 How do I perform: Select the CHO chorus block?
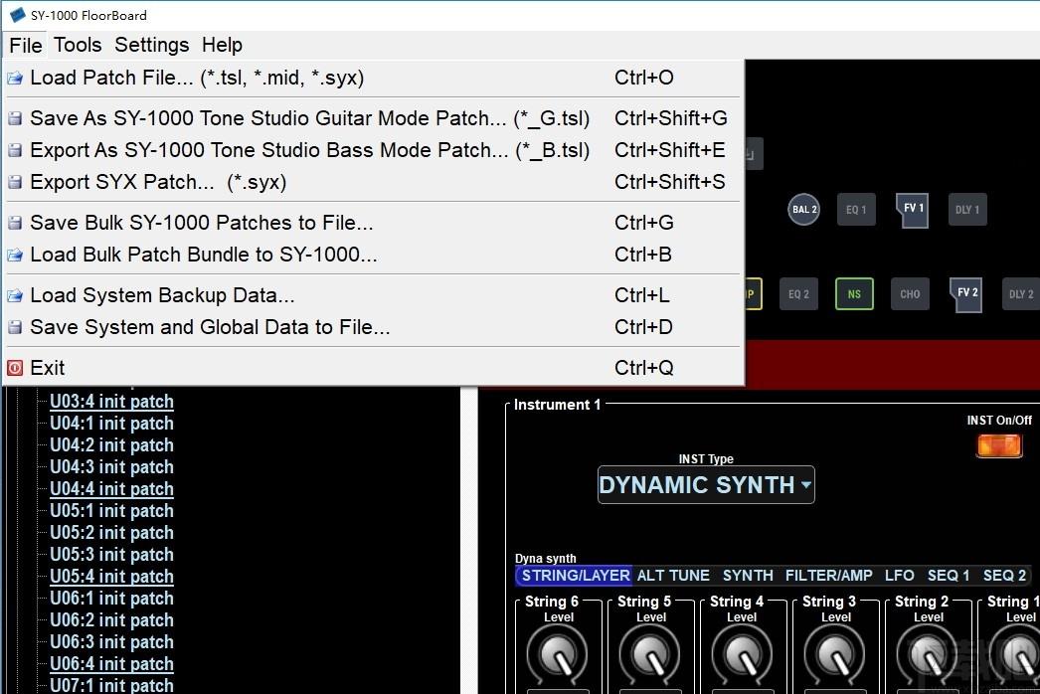pyautogui.click(x=910, y=294)
